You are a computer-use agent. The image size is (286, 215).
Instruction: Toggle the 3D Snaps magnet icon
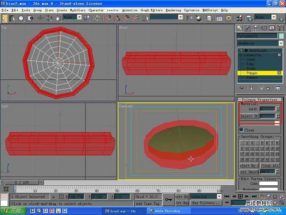coord(108,18)
